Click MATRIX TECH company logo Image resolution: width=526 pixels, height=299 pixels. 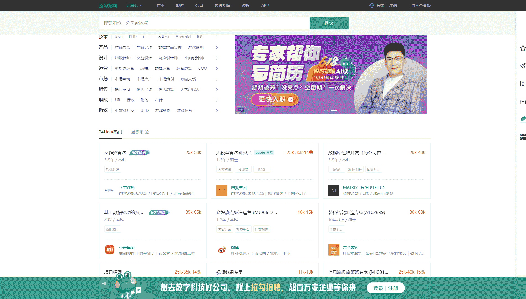click(x=334, y=190)
